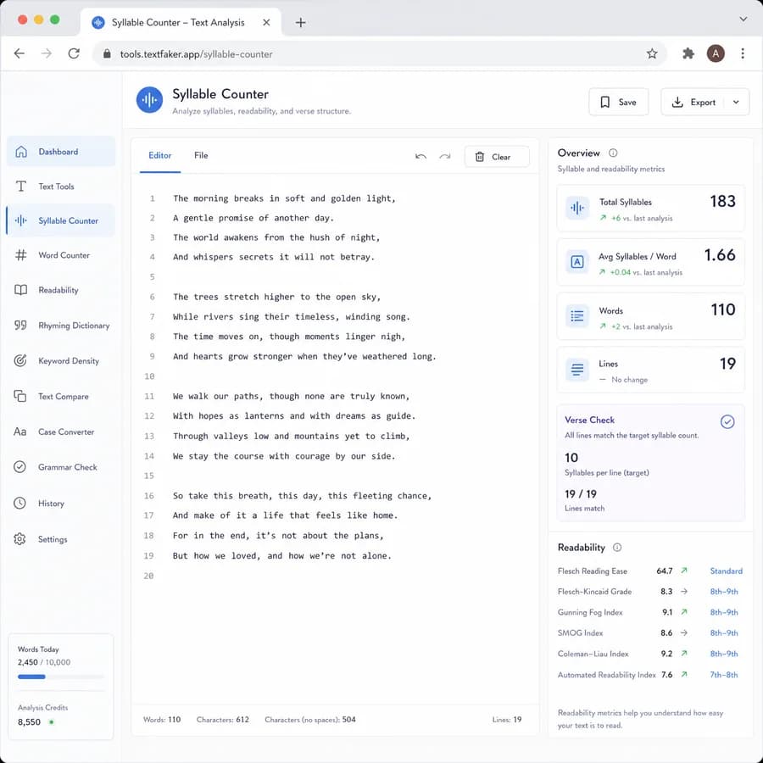Close the Syllable Counter browser tab
763x763 pixels.
[x=266, y=22]
